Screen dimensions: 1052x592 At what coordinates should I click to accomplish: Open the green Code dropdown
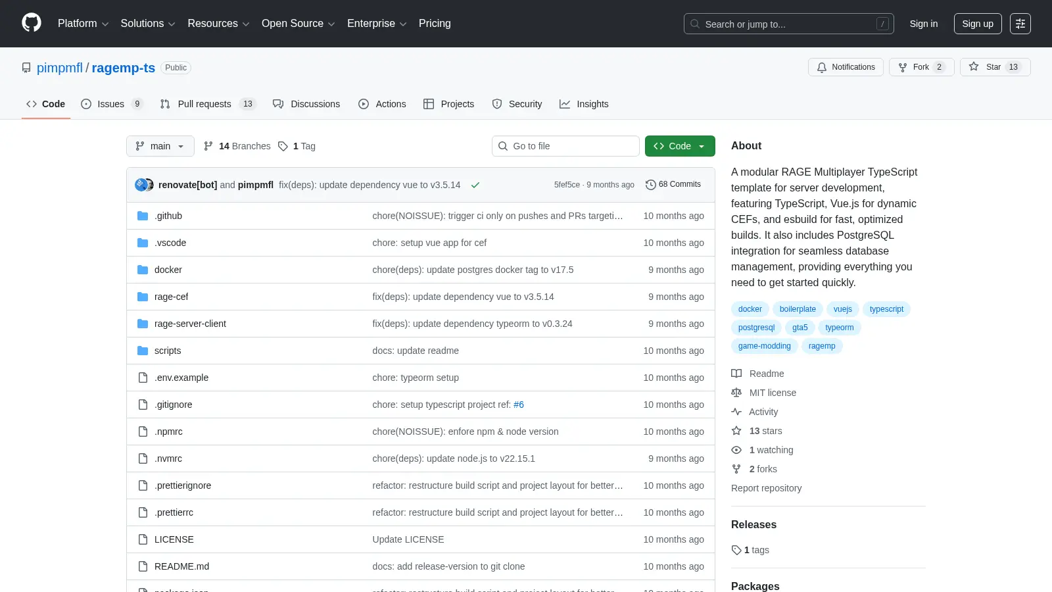point(680,146)
